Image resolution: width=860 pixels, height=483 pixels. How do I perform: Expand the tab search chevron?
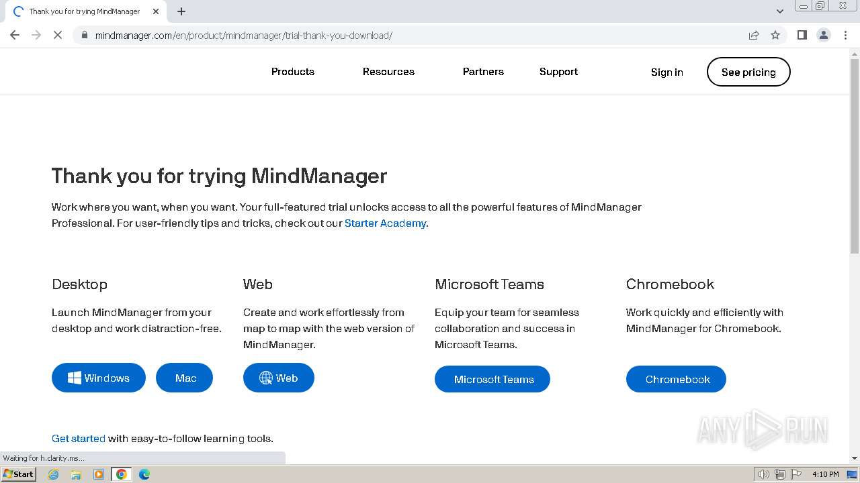(779, 11)
